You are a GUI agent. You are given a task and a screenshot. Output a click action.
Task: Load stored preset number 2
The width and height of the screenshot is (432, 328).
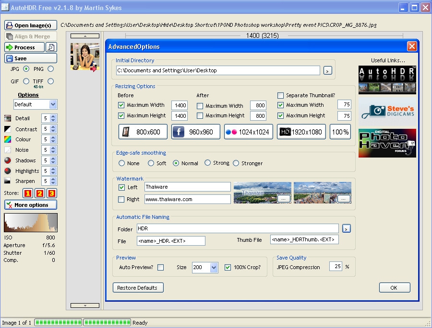point(39,193)
